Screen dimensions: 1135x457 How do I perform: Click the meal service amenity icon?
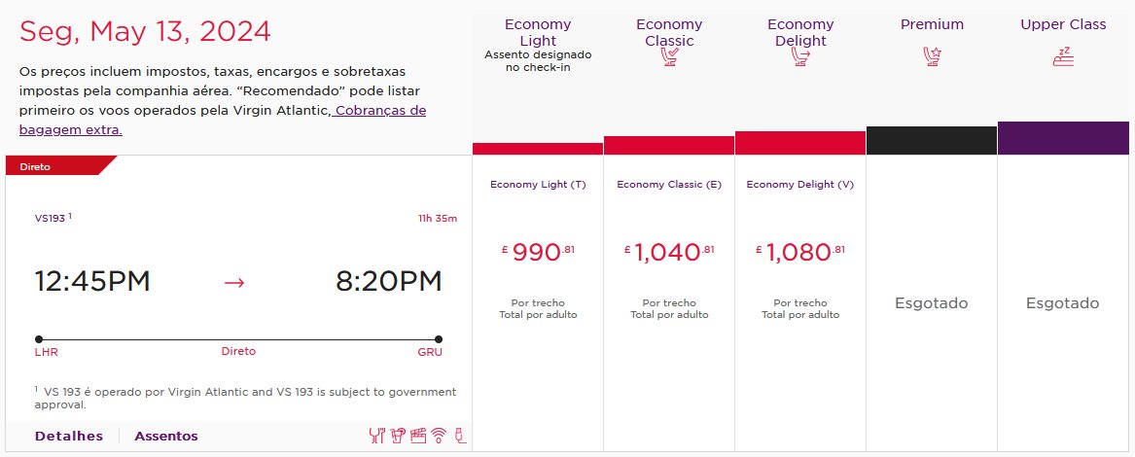coord(376,436)
